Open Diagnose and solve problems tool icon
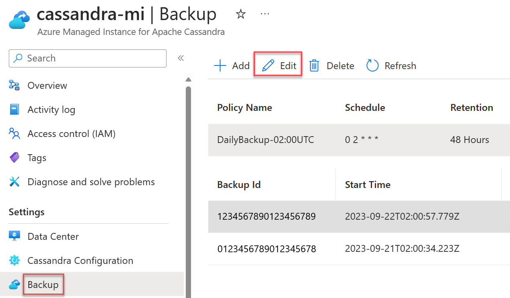510x298 pixels. coord(14,182)
